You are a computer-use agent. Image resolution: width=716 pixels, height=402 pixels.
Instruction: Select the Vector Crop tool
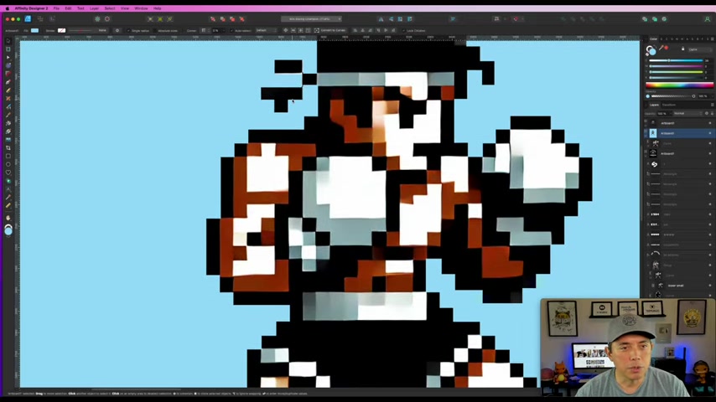coord(8,148)
